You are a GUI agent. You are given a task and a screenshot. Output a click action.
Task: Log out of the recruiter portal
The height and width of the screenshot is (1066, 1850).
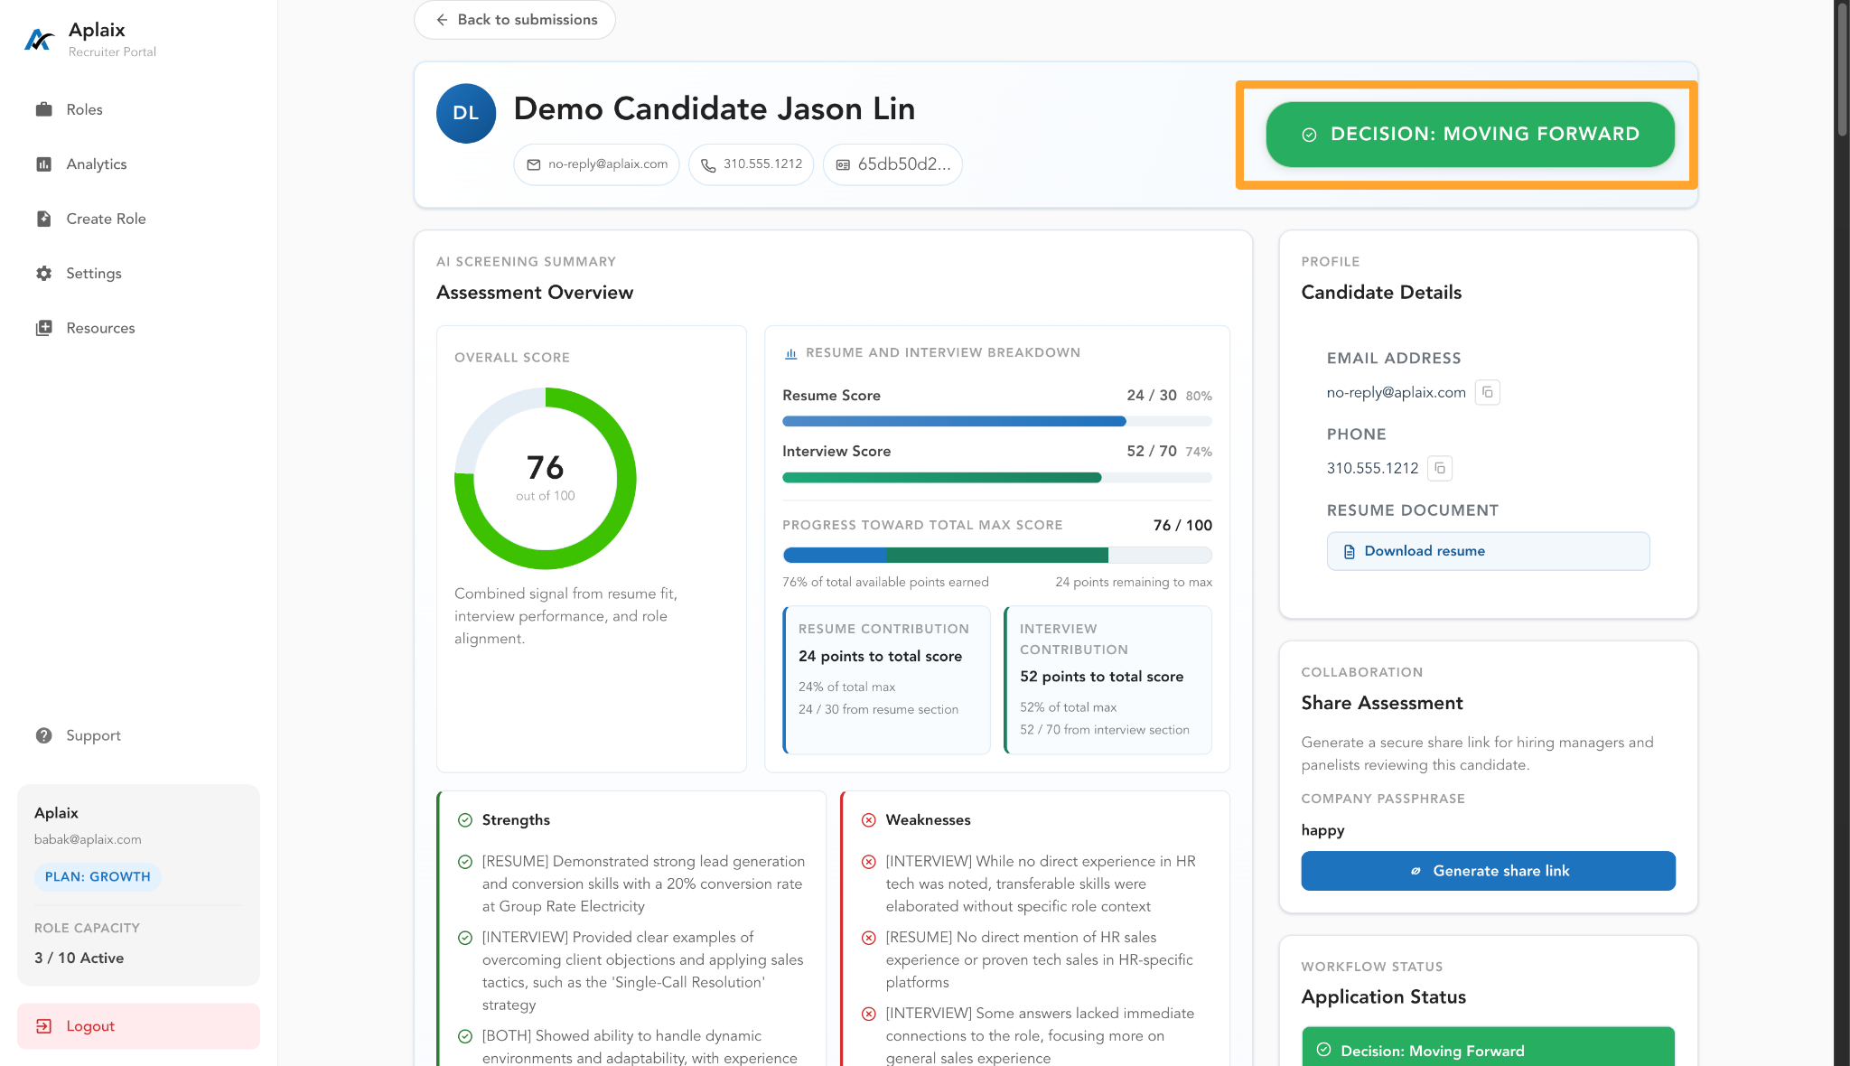click(x=138, y=1026)
